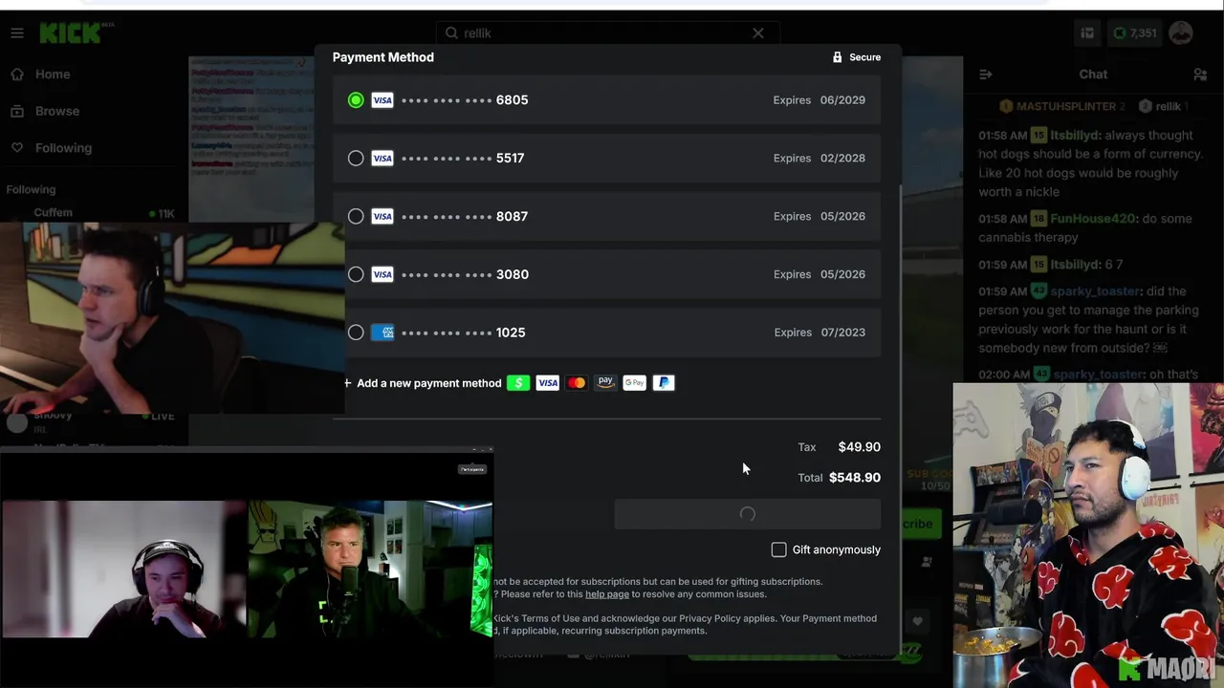Screen dimensions: 1224x688
Task: Click the "6 7" chat message
Action: [1112, 265]
